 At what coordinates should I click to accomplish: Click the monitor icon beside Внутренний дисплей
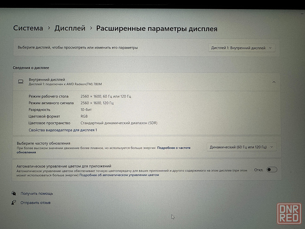pyautogui.click(x=21, y=82)
